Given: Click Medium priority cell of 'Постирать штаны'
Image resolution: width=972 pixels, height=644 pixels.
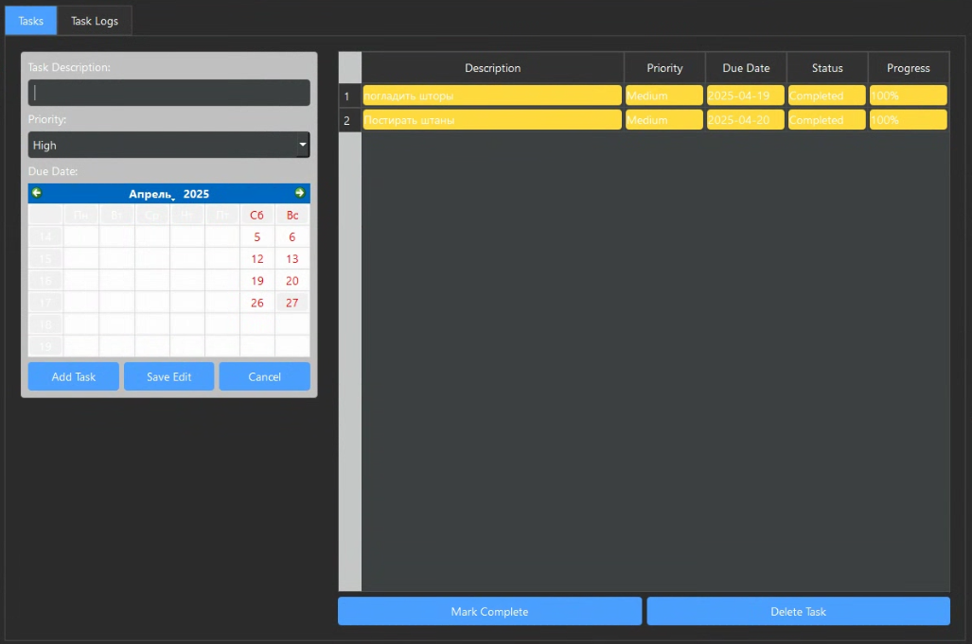Looking at the screenshot, I should [664, 120].
